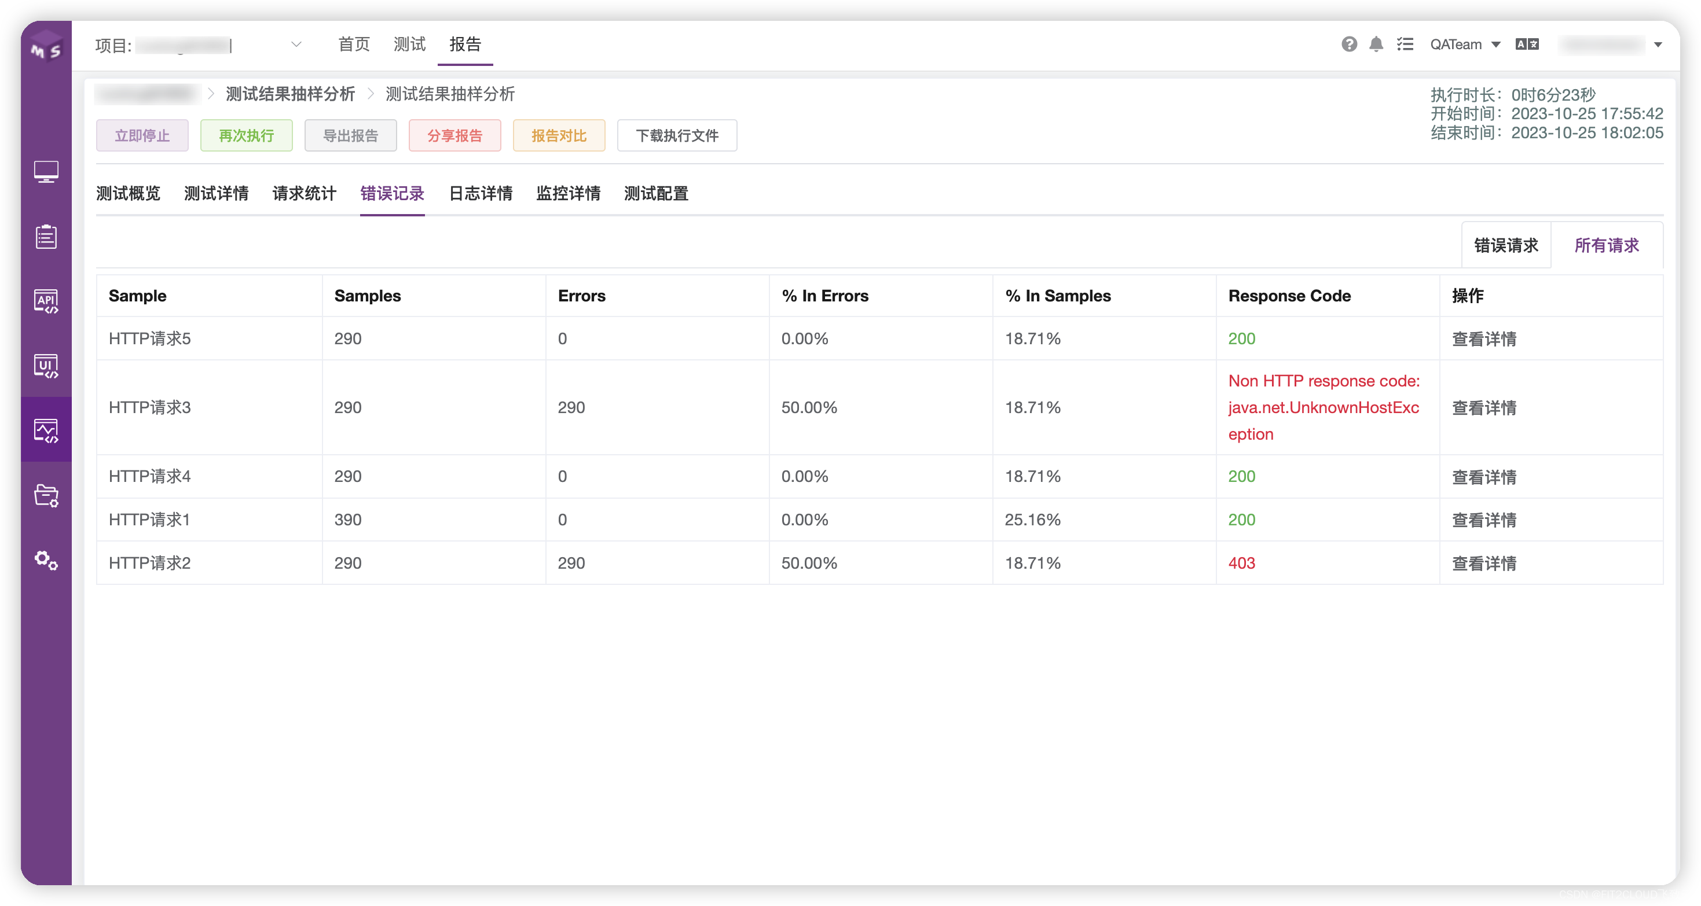Screen dimensions: 1701x906
Task: Open the notifications bell icon
Action: tap(1376, 44)
